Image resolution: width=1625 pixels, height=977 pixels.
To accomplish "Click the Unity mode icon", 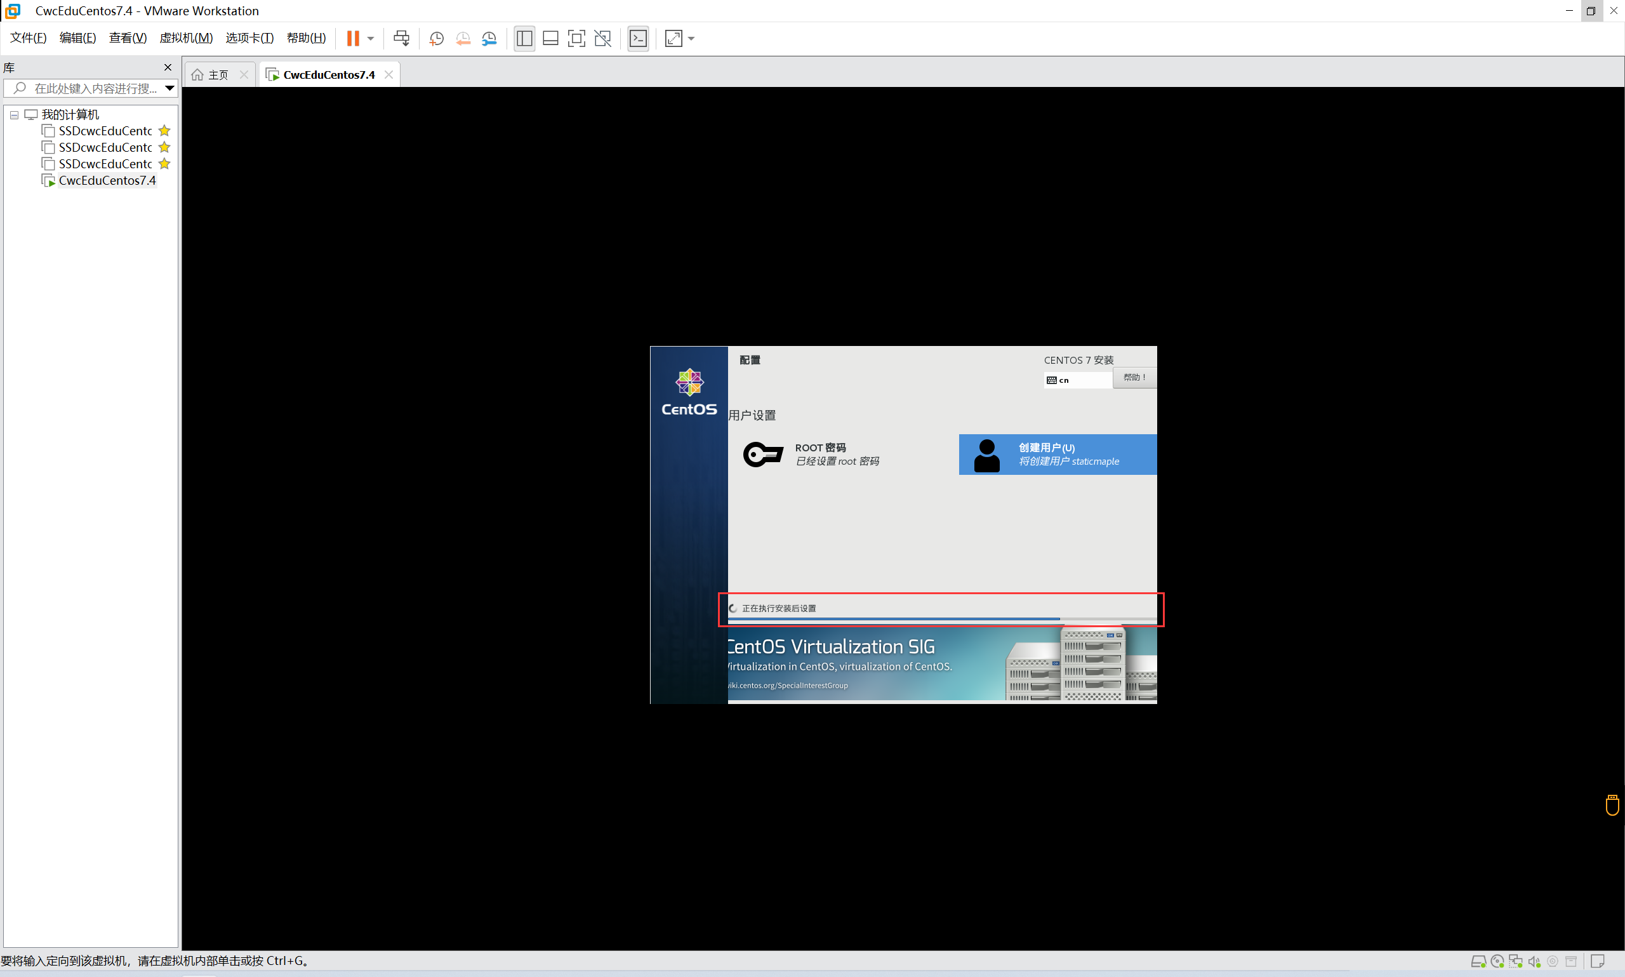I will click(602, 38).
